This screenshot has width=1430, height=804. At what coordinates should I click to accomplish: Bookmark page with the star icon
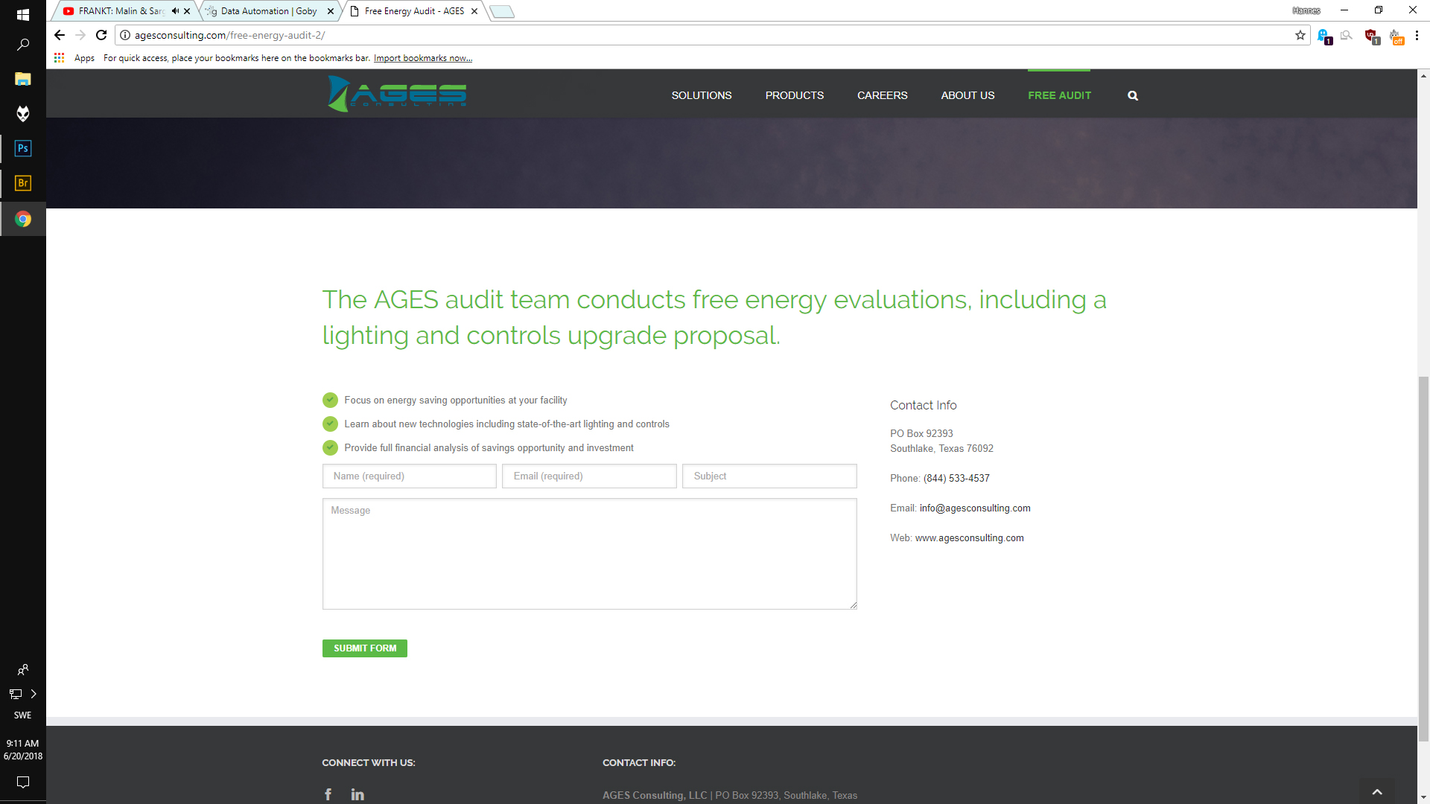coord(1300,35)
